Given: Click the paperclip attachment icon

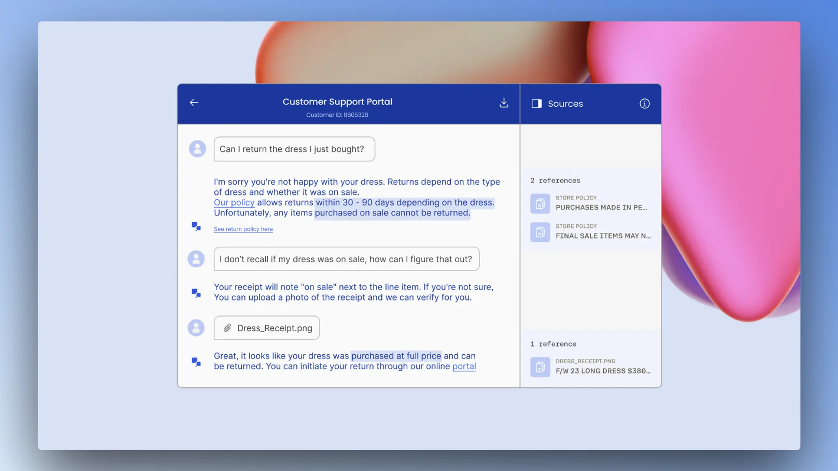Looking at the screenshot, I should pyautogui.click(x=227, y=328).
